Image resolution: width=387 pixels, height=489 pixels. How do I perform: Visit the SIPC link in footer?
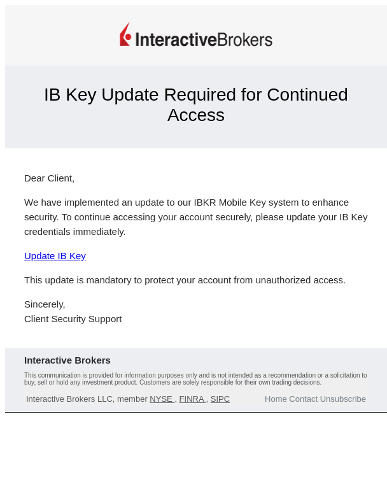tap(220, 399)
